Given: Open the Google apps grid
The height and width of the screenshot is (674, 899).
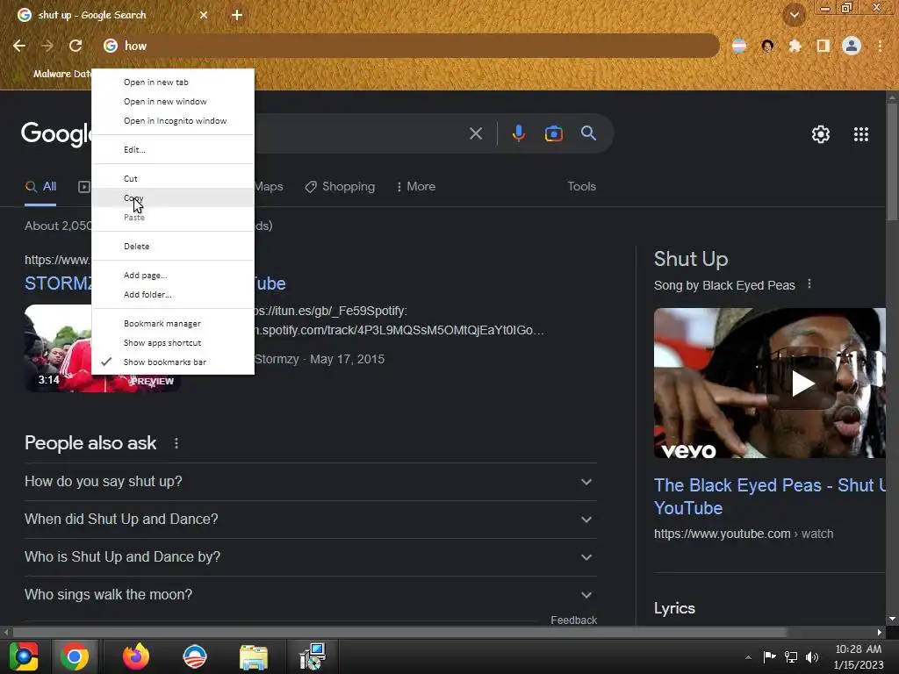Looking at the screenshot, I should tap(860, 134).
